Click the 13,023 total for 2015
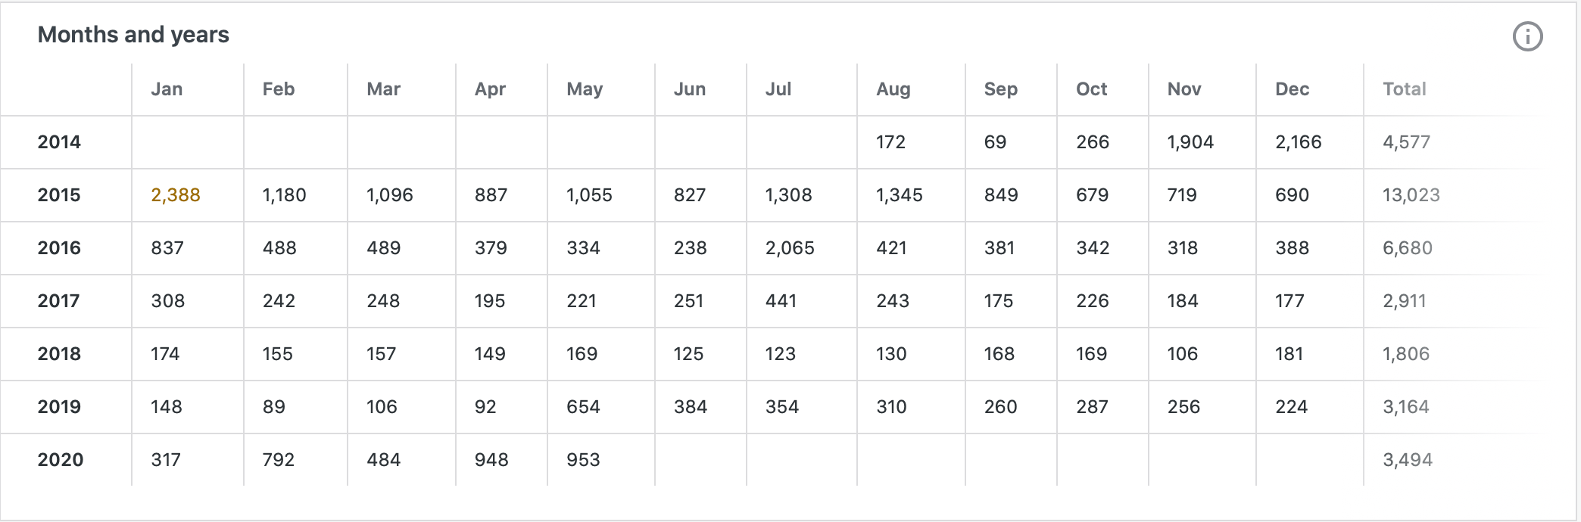 coord(1411,195)
